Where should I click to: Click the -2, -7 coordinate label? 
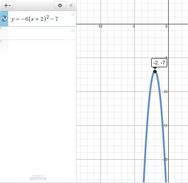pyautogui.click(x=159, y=63)
